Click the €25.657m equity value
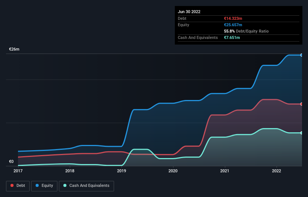Screen dimensions: 308x197 click(x=233, y=25)
